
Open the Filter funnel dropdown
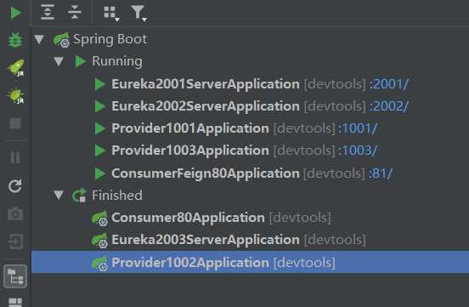pos(138,14)
